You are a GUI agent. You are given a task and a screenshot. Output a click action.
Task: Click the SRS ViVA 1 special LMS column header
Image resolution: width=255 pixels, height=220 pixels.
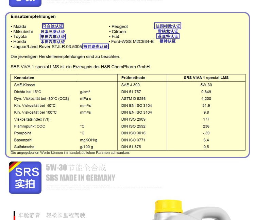point(206,78)
